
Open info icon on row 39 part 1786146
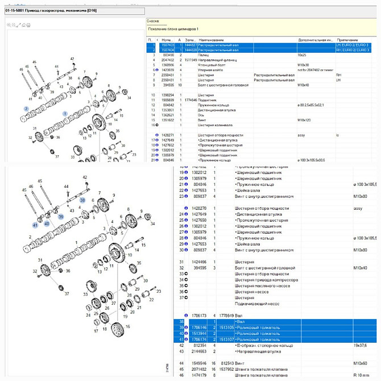tap(186, 328)
